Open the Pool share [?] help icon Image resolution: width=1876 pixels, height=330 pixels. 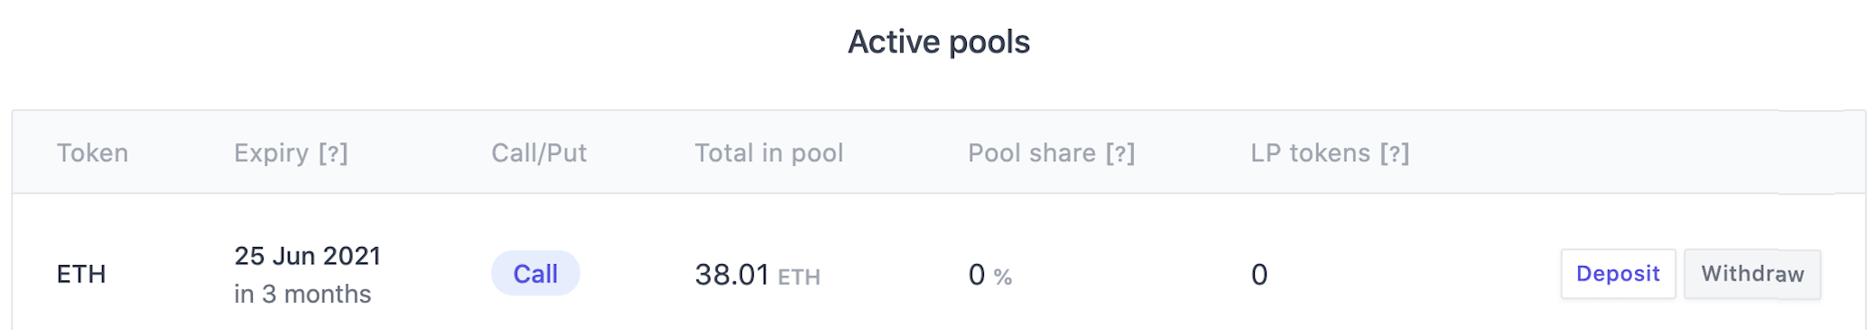tap(1120, 153)
